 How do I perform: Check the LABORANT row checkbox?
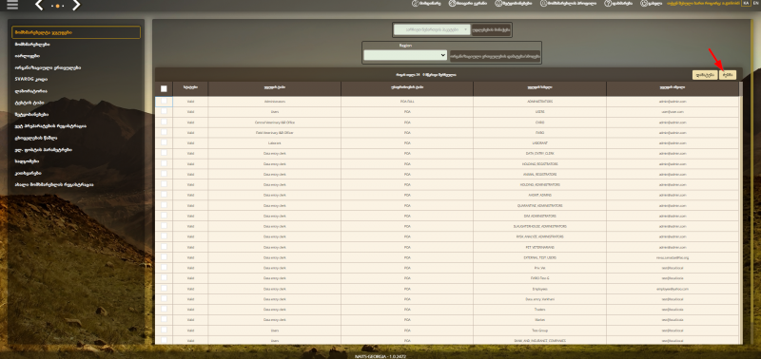coord(164,142)
